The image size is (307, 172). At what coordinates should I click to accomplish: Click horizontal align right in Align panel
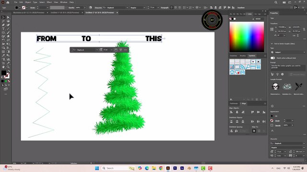click(x=243, y=112)
